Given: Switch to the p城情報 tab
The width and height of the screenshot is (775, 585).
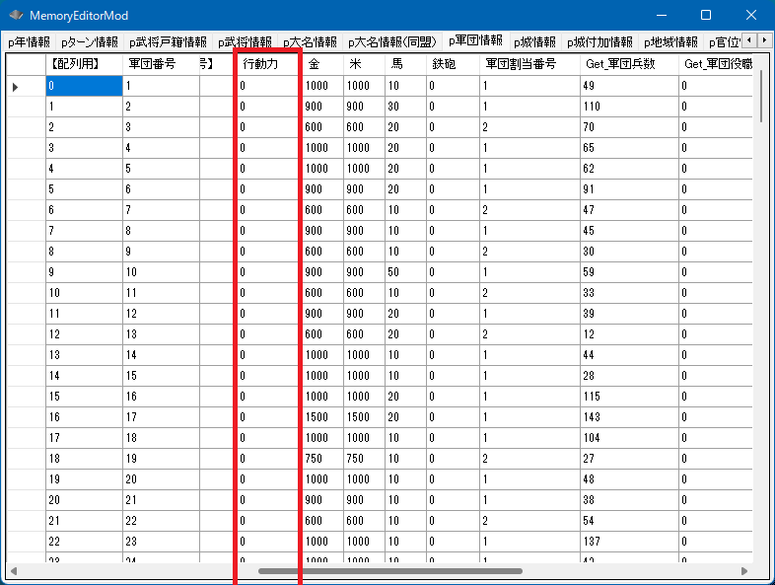Looking at the screenshot, I should (x=534, y=42).
